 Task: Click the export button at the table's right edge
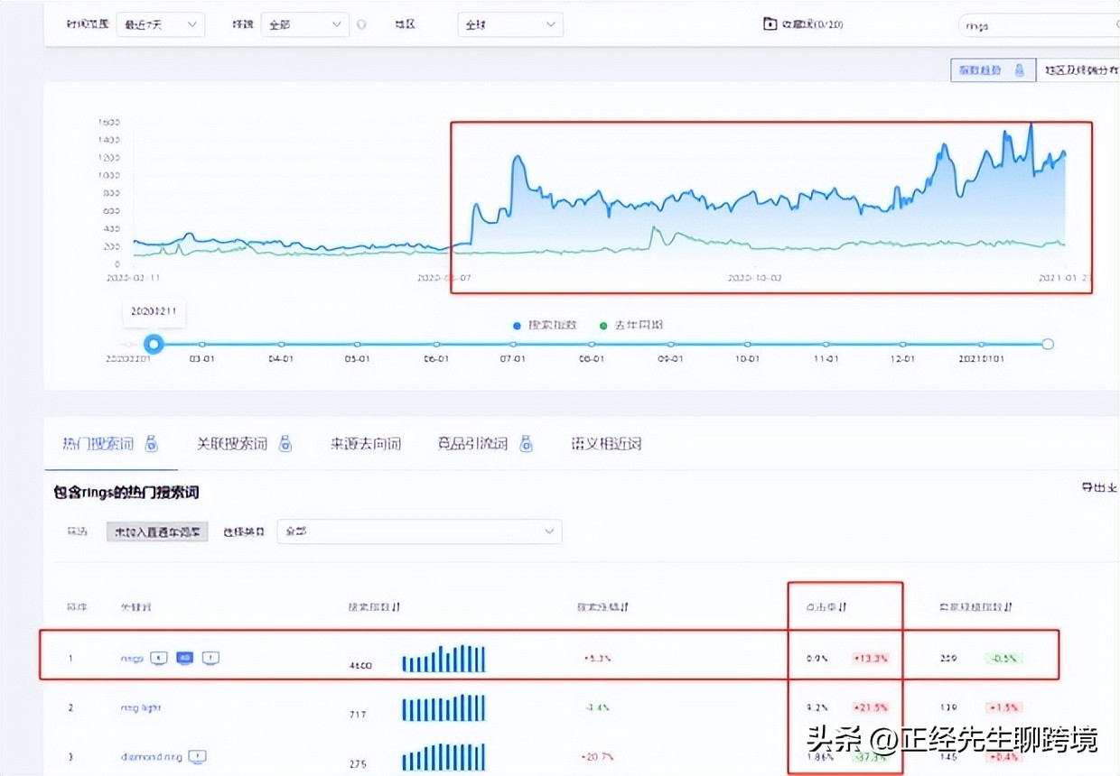tap(1099, 487)
